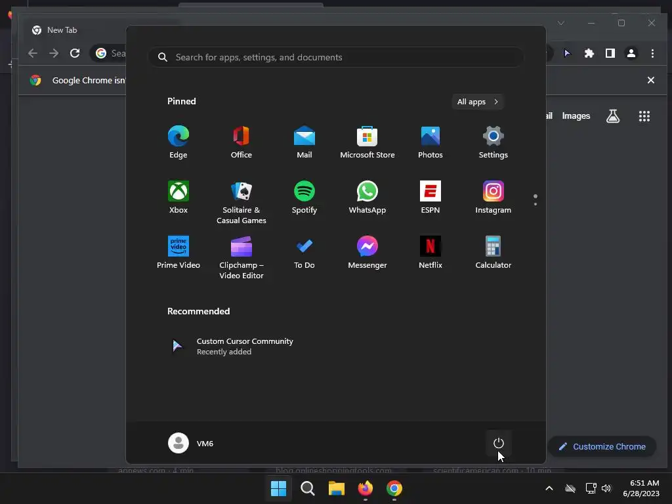This screenshot has height=504, width=672.
Task: Open Microsoft Store
Action: pos(367,142)
